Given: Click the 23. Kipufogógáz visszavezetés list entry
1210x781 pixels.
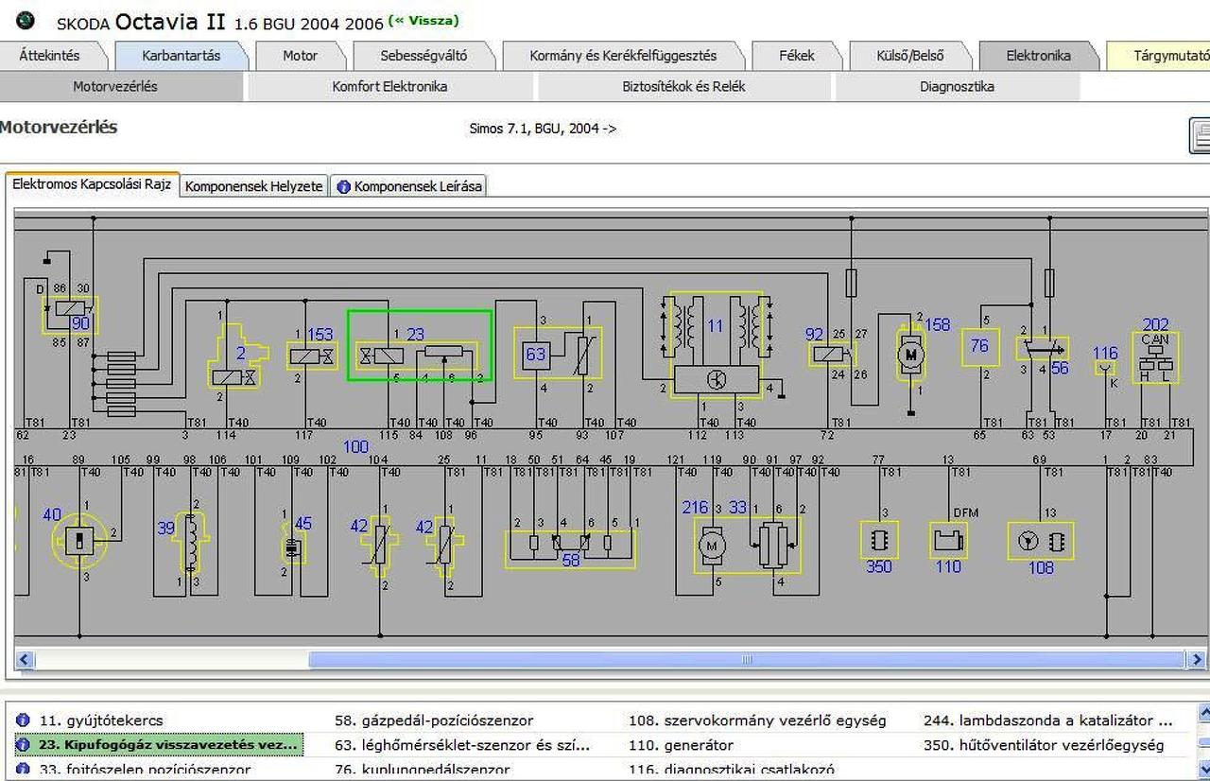Looking at the screenshot, I should pos(159,745).
